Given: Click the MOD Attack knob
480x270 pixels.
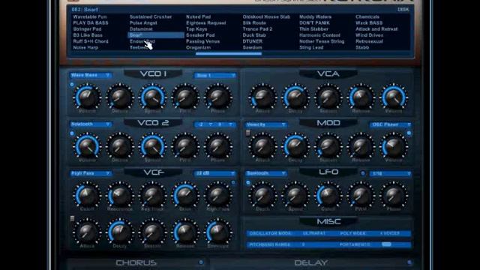Looking at the screenshot, I should (262, 146).
